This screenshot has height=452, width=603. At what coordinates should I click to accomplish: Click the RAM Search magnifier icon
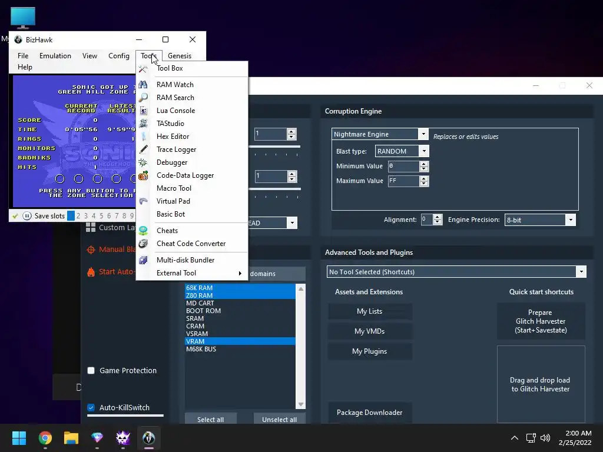point(143,98)
